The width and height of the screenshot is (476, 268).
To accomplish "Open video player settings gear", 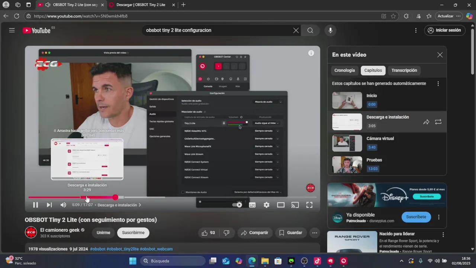I will tap(266, 205).
